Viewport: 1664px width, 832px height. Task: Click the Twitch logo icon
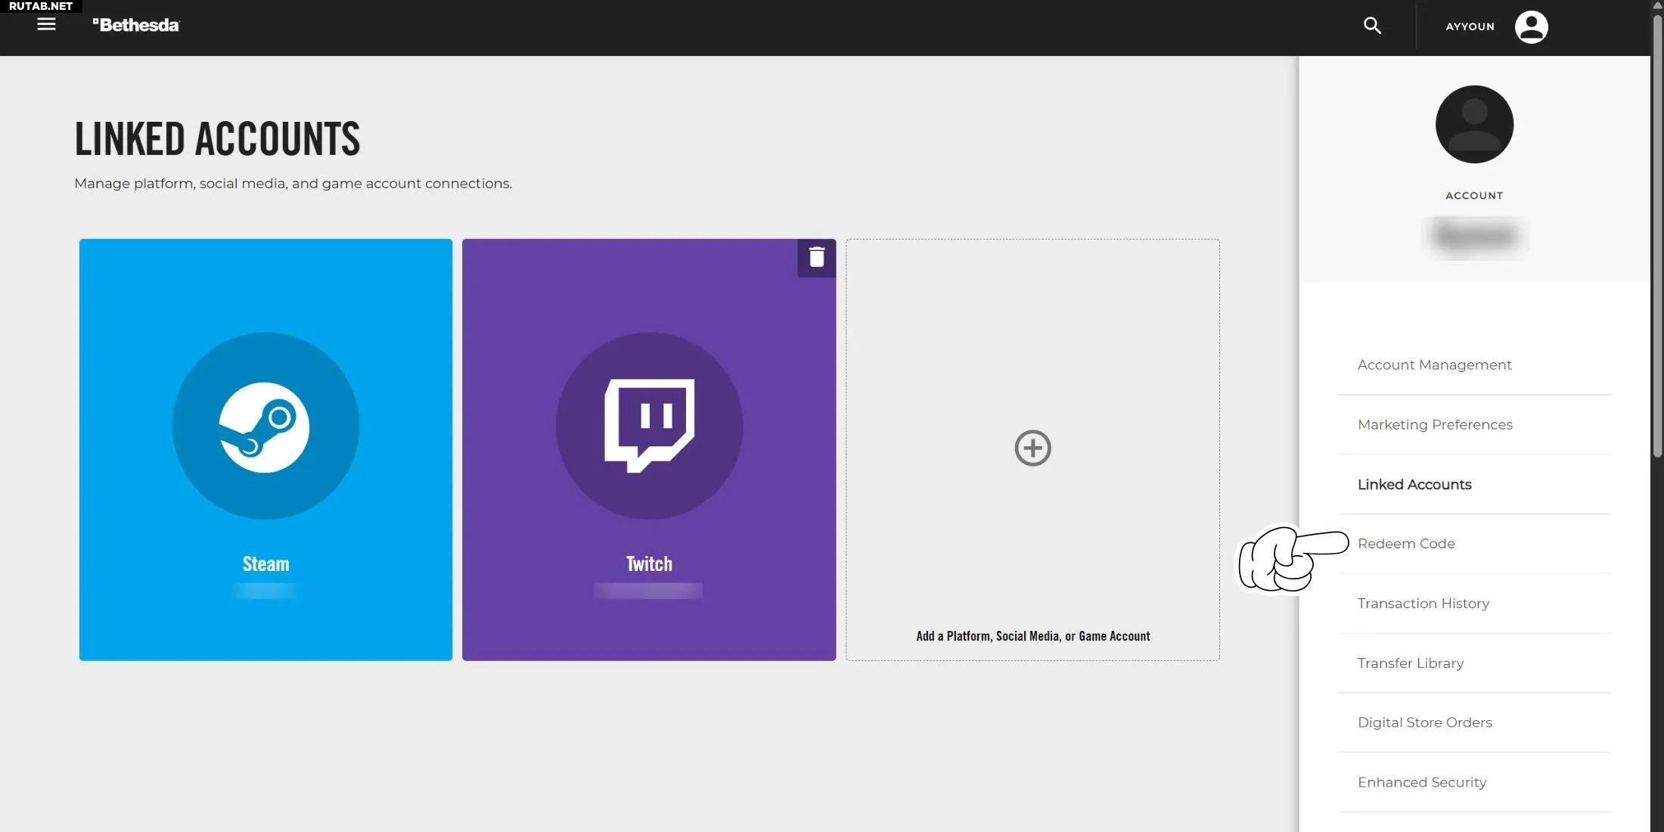pos(649,426)
